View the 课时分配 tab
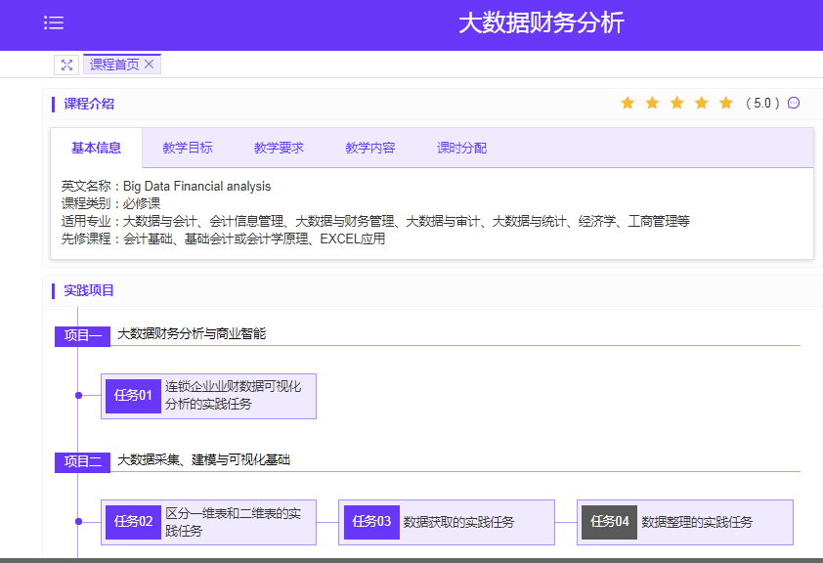 pos(461,148)
